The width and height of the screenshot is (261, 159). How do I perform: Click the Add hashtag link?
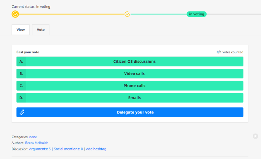tap(96, 149)
